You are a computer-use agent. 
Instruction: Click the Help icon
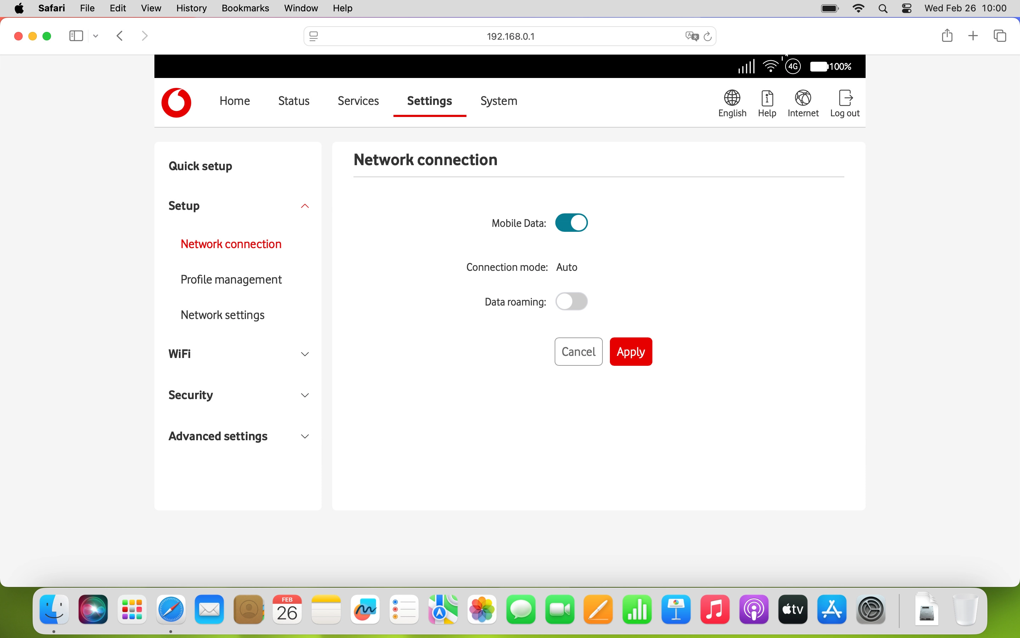click(x=767, y=97)
